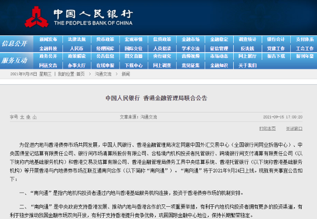The height and width of the screenshot is (219, 317).
Task: Open the 人民币 menu item
Action: 77,49
